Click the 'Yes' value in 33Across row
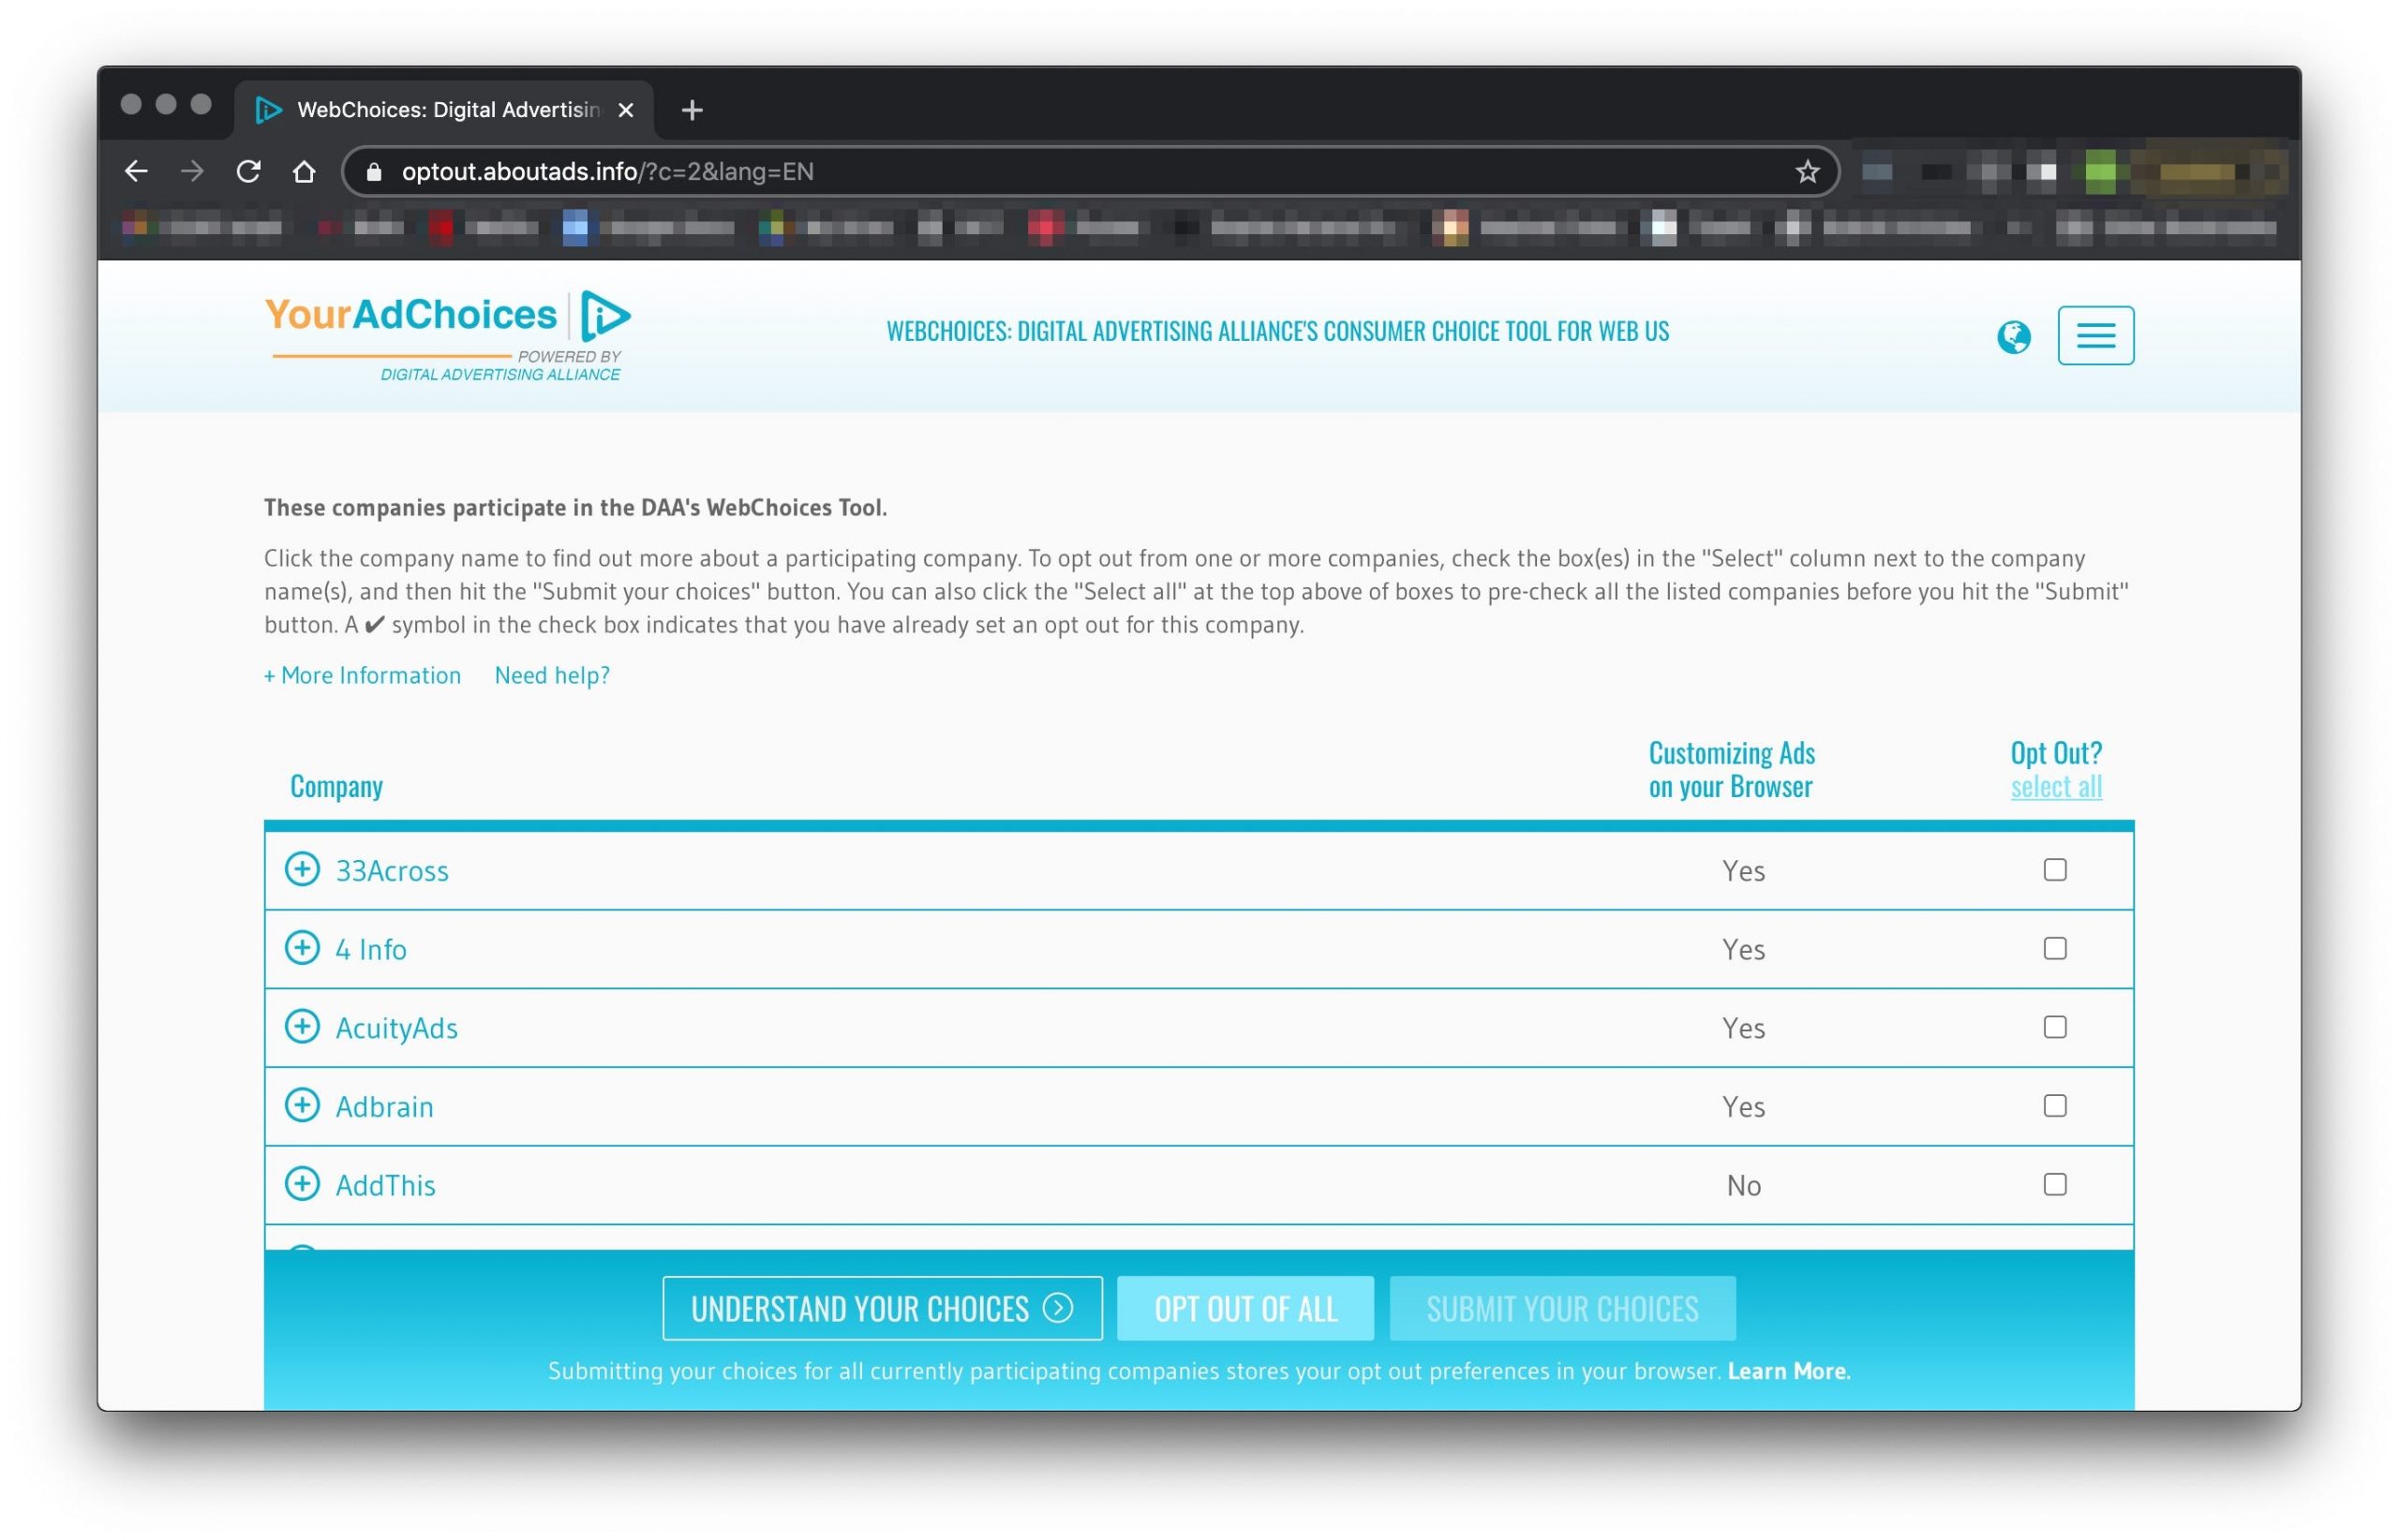 [x=1743, y=871]
